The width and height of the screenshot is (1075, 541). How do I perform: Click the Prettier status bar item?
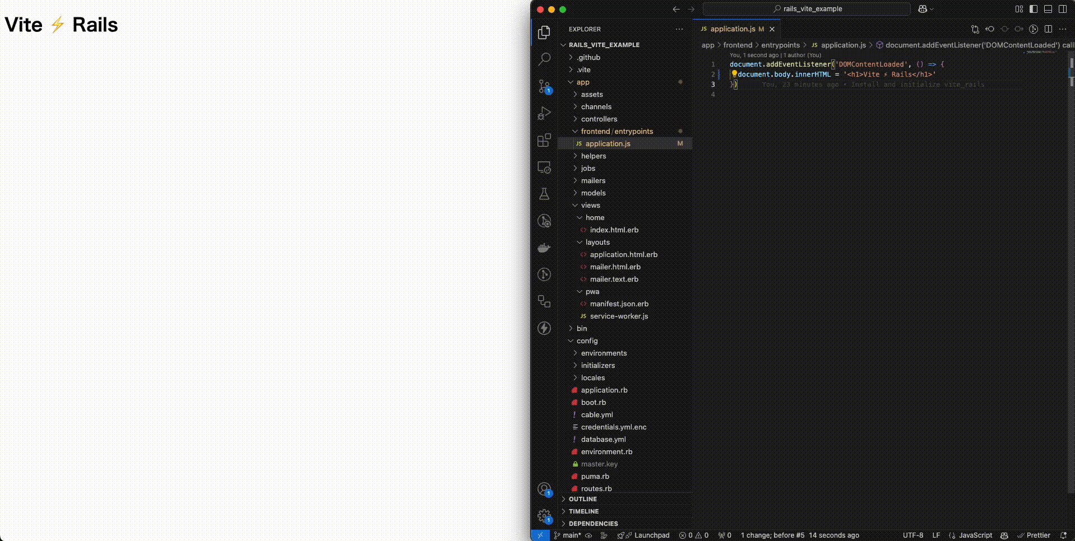click(1034, 535)
